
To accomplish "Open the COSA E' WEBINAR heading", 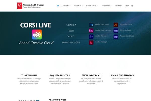I will pyautogui.click(x=29, y=75).
